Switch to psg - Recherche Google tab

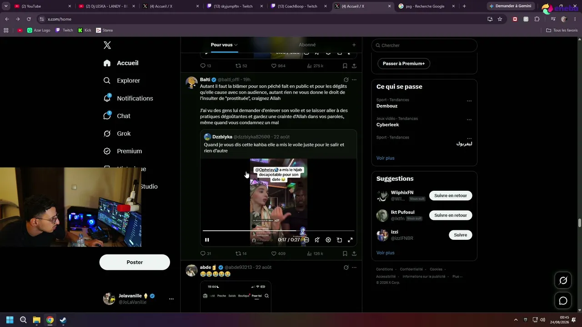coord(426,6)
